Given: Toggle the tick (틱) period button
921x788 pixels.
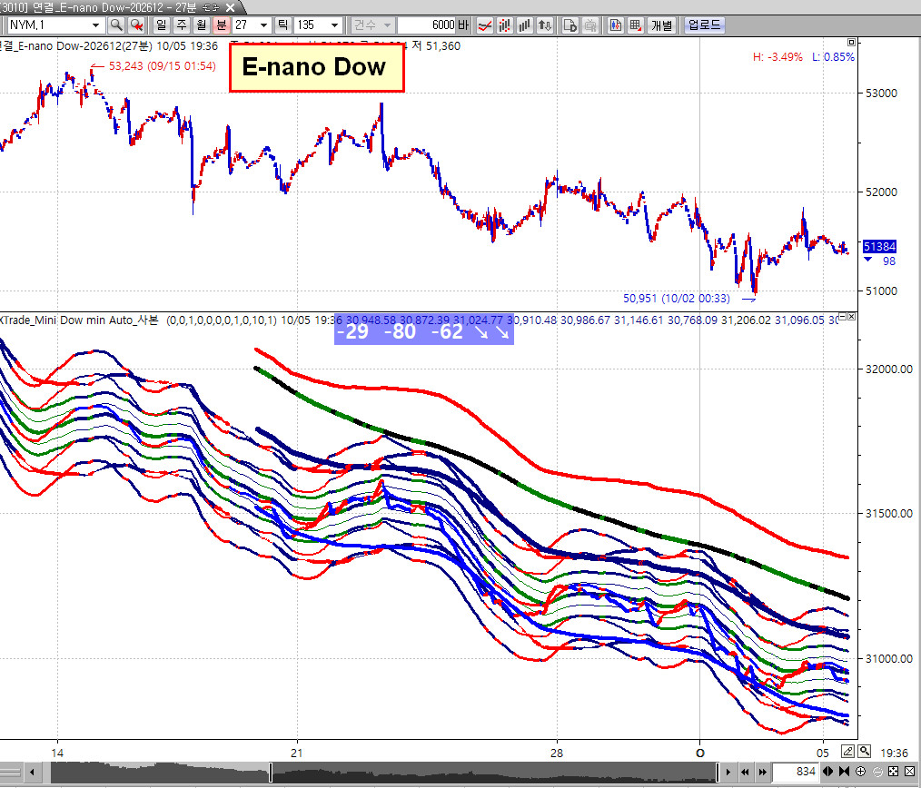Looking at the screenshot, I should 283,25.
